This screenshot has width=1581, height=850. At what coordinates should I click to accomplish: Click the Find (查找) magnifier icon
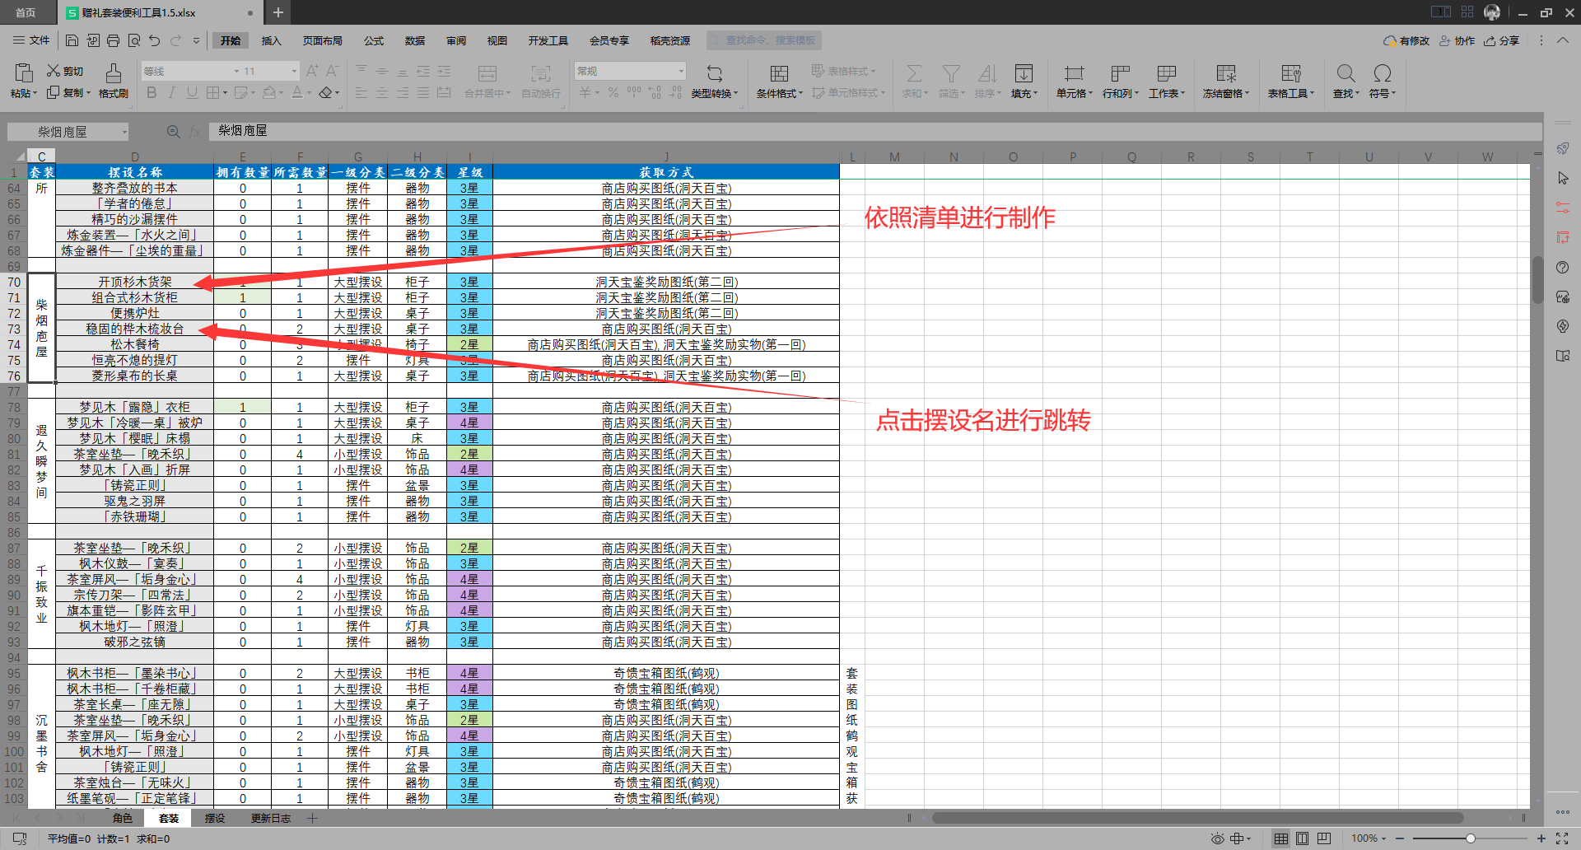(x=1345, y=73)
